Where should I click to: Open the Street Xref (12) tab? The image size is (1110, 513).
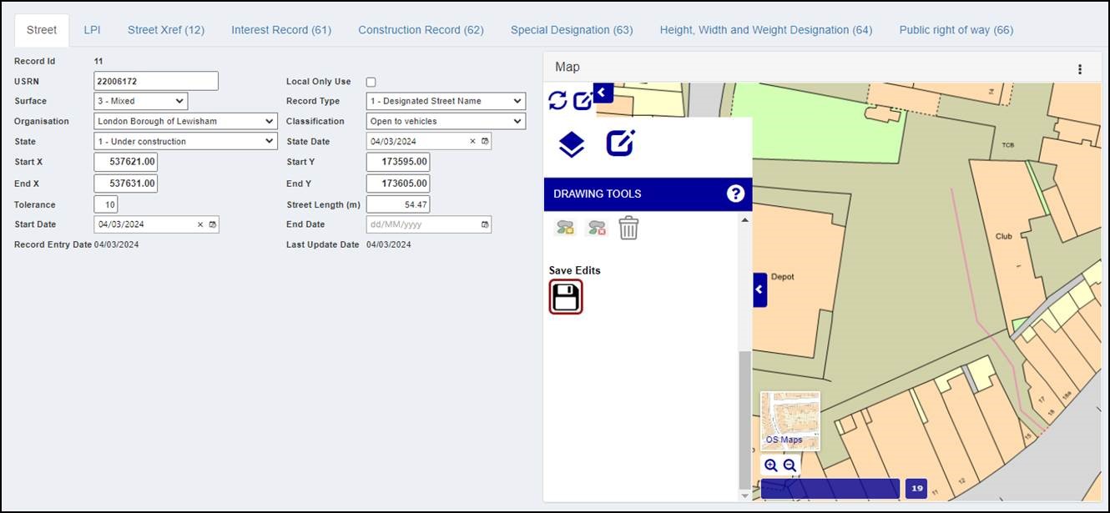point(166,30)
